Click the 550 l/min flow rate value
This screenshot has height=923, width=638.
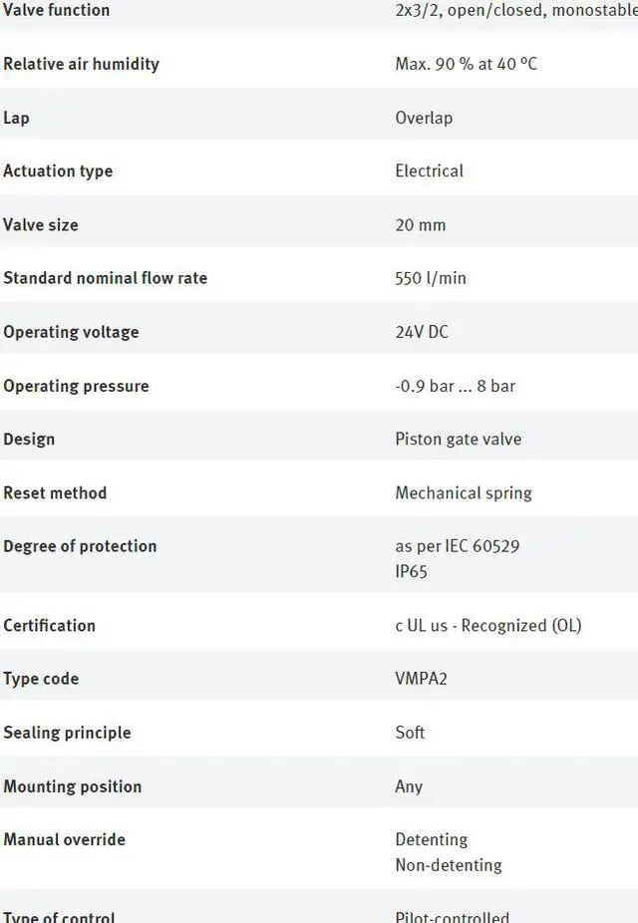coord(430,278)
